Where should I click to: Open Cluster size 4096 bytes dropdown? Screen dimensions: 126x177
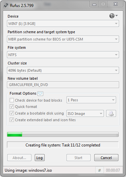click(63, 70)
